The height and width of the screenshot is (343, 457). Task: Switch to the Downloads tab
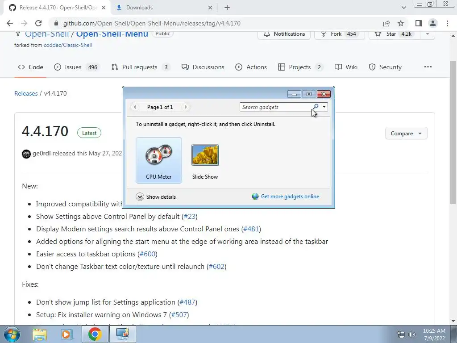163,8
